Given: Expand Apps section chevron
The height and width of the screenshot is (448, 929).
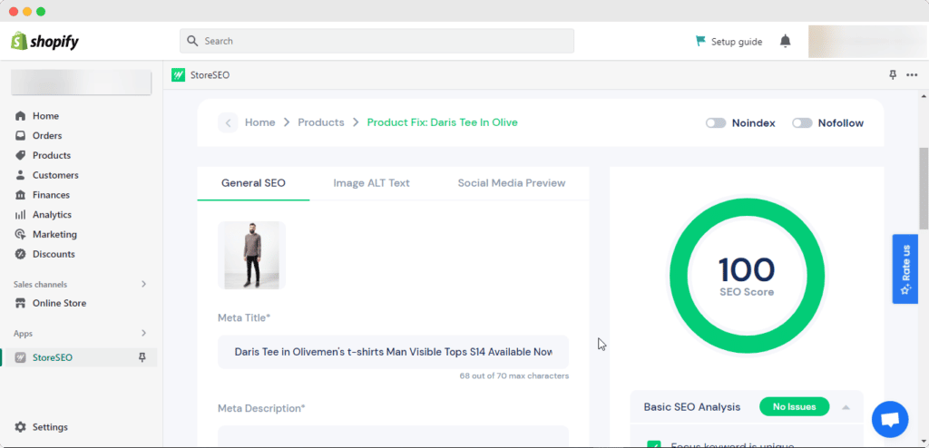Looking at the screenshot, I should [143, 333].
